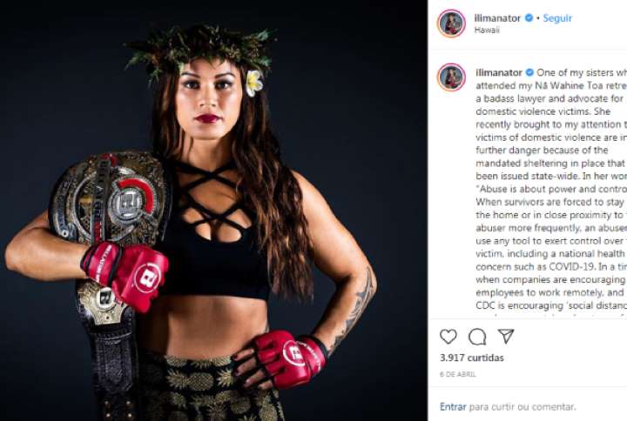Click the verified badge in the caption
Viewport: 627px width, 421px height.
529,73
